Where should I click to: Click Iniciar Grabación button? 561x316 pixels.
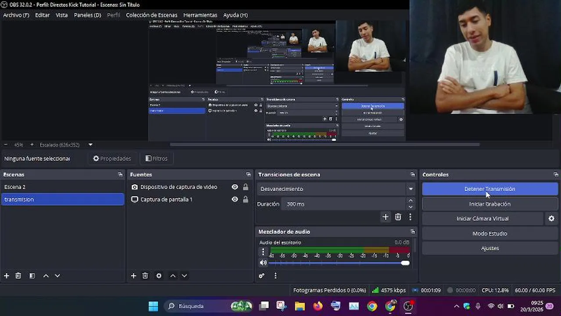(x=490, y=204)
